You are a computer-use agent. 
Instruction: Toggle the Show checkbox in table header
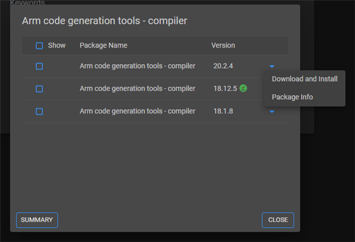tap(39, 45)
